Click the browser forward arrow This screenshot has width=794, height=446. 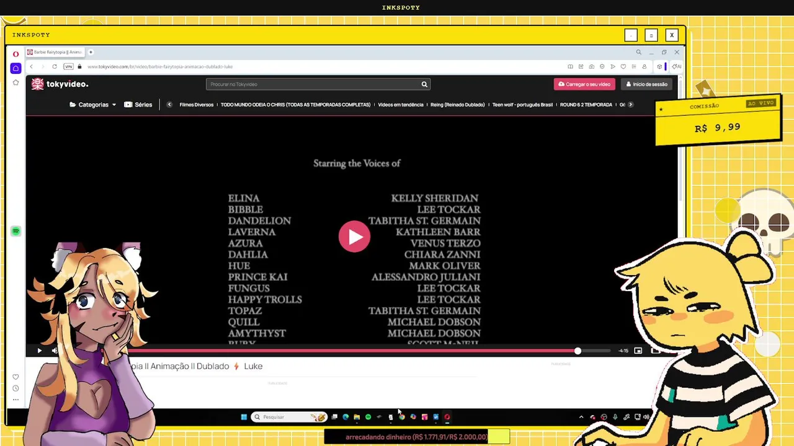coord(42,66)
